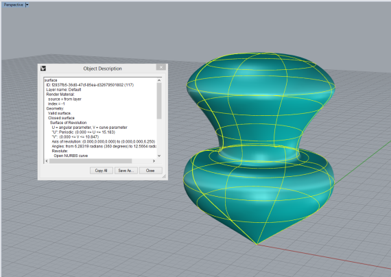Click the 'Layer name: Default' line
This screenshot has width=391, height=277.
tap(64, 90)
